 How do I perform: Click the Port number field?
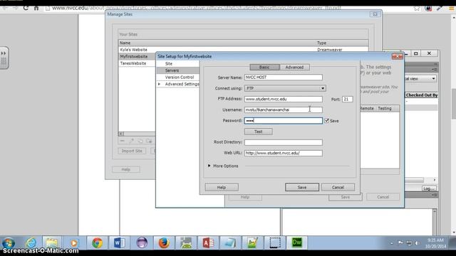347,99
